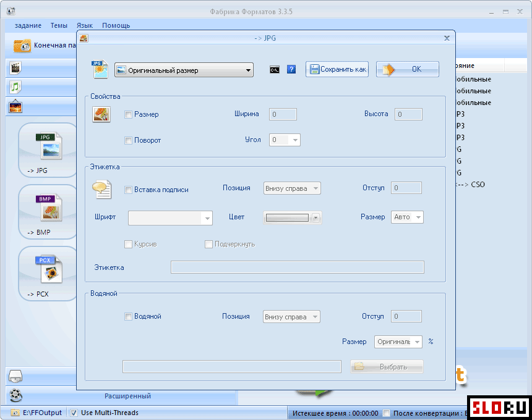Enable the Поворот checkbox
Screen dimensions: 532x420
click(128, 140)
